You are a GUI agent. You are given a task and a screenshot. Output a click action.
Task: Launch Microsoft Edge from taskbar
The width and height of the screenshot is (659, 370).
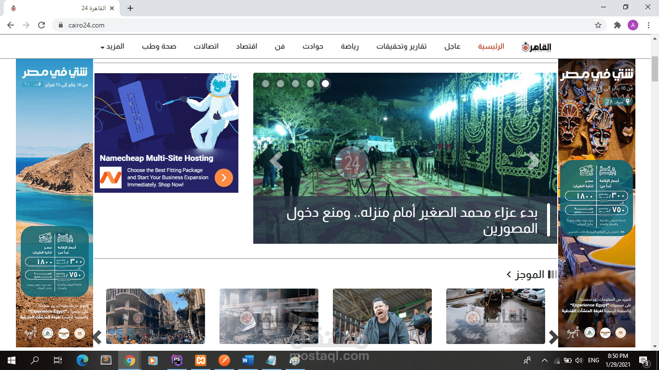click(82, 360)
